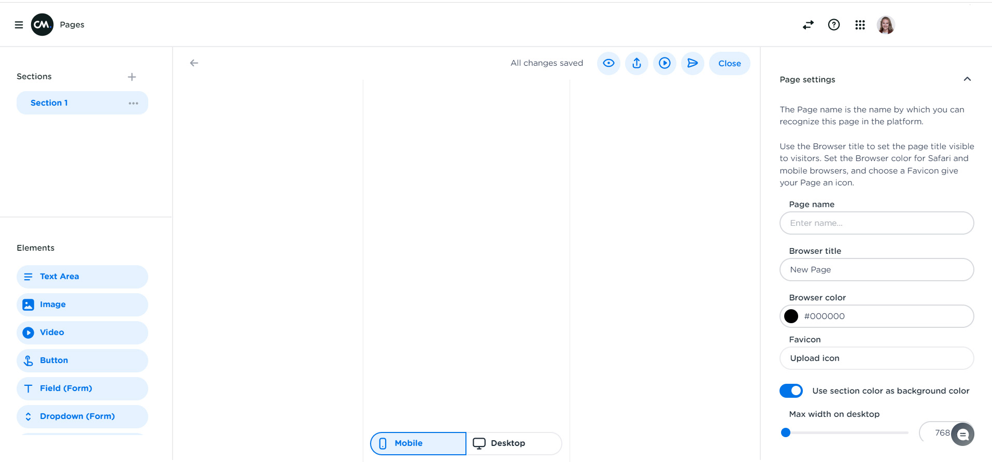Screen dimensions: 992x462
Task: Click the black browser color swatch
Action: [791, 316]
